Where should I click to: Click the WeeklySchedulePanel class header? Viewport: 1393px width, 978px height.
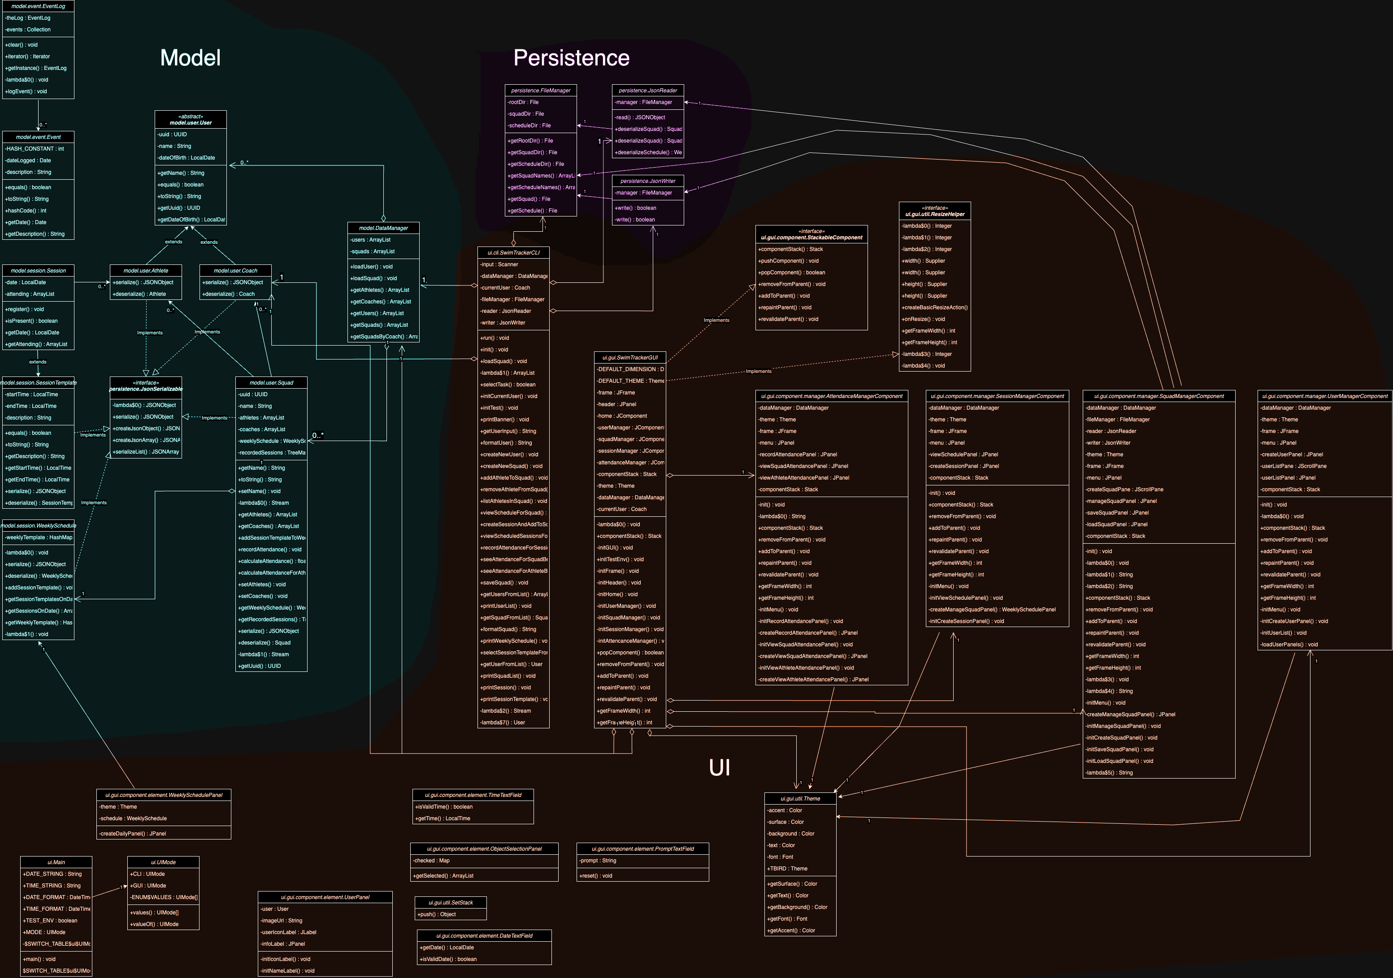point(164,795)
